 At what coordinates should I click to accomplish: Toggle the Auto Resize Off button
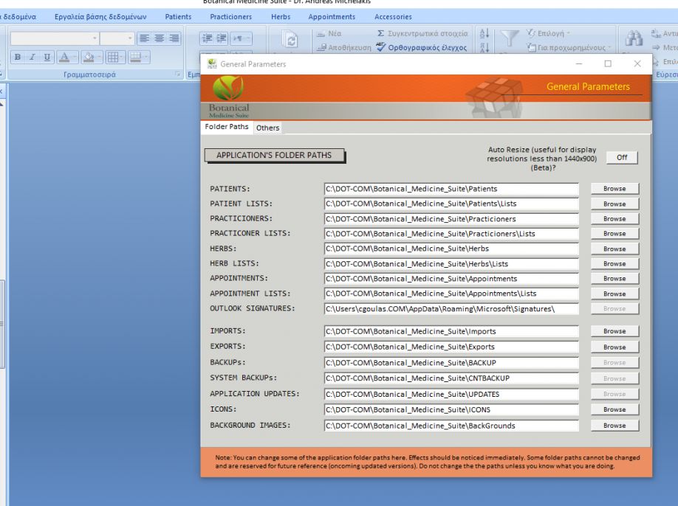pos(622,158)
